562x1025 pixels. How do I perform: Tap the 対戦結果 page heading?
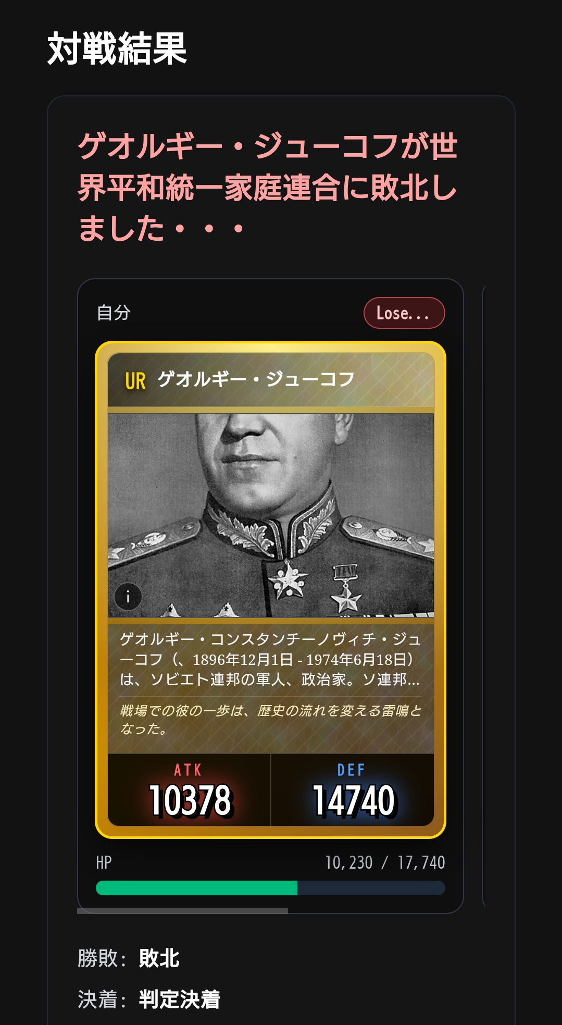click(x=117, y=48)
